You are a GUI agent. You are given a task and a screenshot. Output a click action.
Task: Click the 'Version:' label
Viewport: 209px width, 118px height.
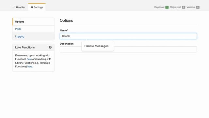tap(191, 7)
